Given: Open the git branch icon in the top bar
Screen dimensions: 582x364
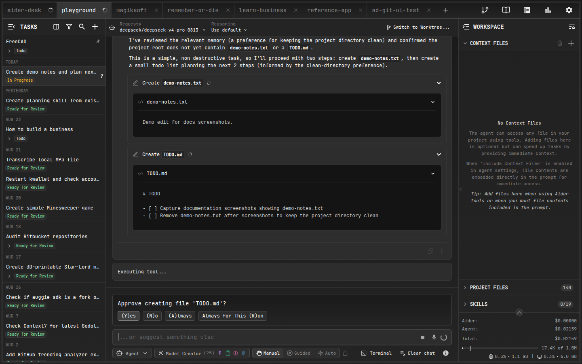Looking at the screenshot, I should click(485, 10).
